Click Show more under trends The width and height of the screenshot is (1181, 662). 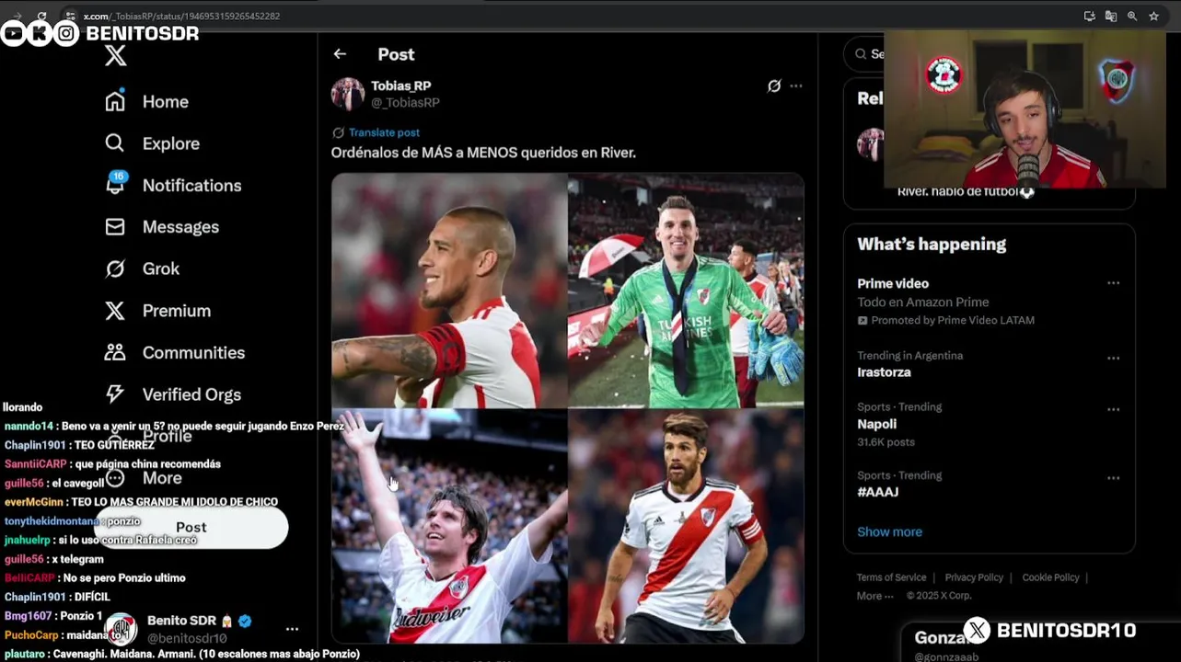coord(889,531)
